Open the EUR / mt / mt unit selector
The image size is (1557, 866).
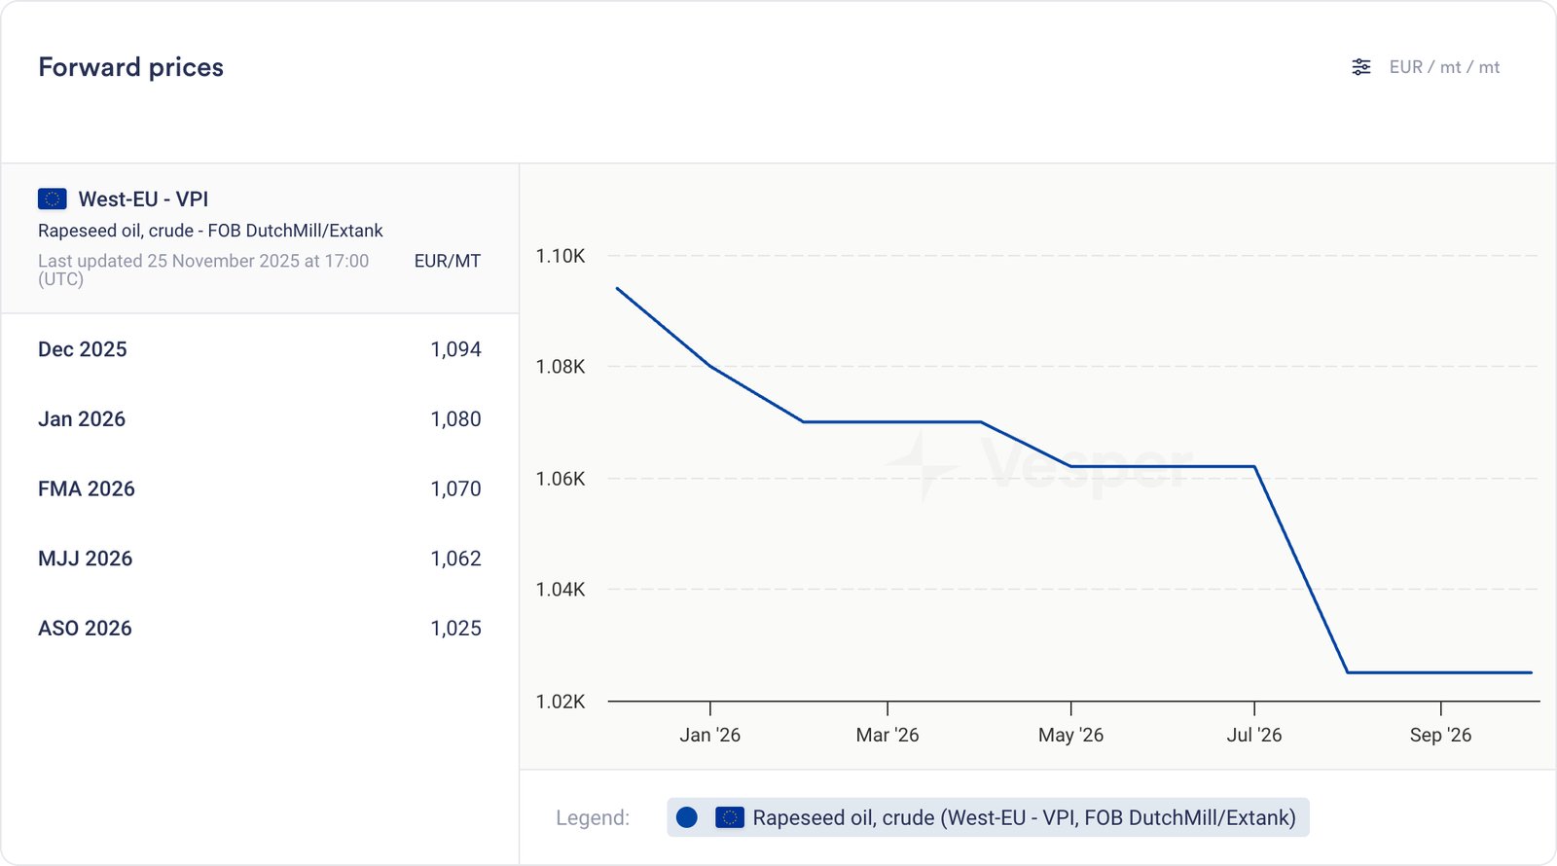point(1444,67)
